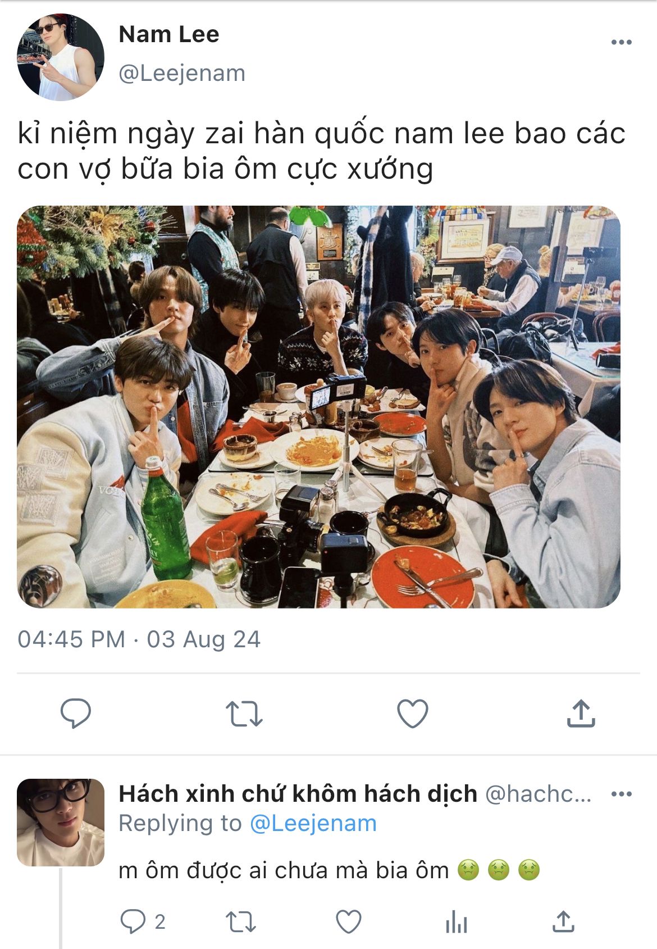Open the reply author's avatar with glasses
This screenshot has height=949, width=657.
pos(61,822)
